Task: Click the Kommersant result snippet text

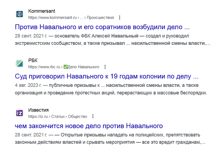Action: (111, 40)
